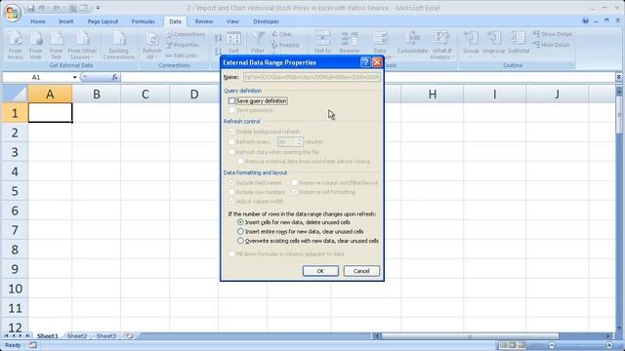625x351 pixels.
Task: Switch to the Formulas ribbon tab
Action: (x=144, y=21)
